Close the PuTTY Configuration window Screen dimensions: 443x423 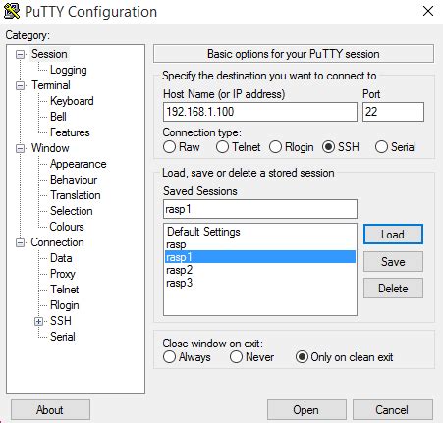point(428,11)
